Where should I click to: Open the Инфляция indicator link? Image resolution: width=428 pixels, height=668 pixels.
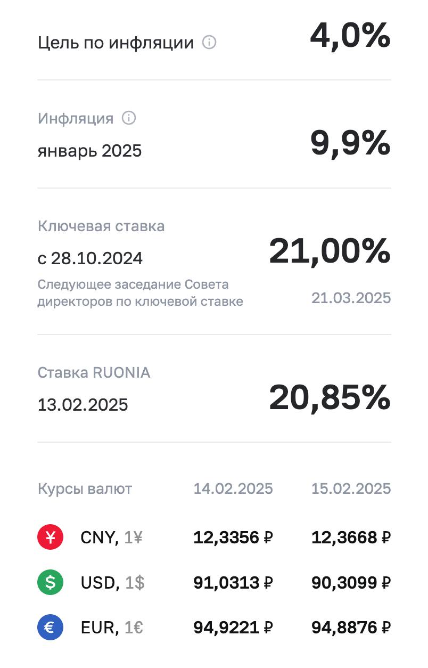click(x=76, y=118)
